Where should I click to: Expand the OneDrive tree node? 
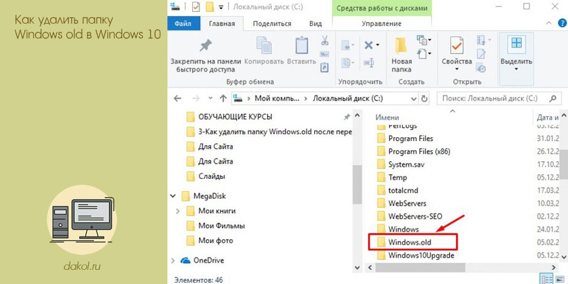coord(173,260)
